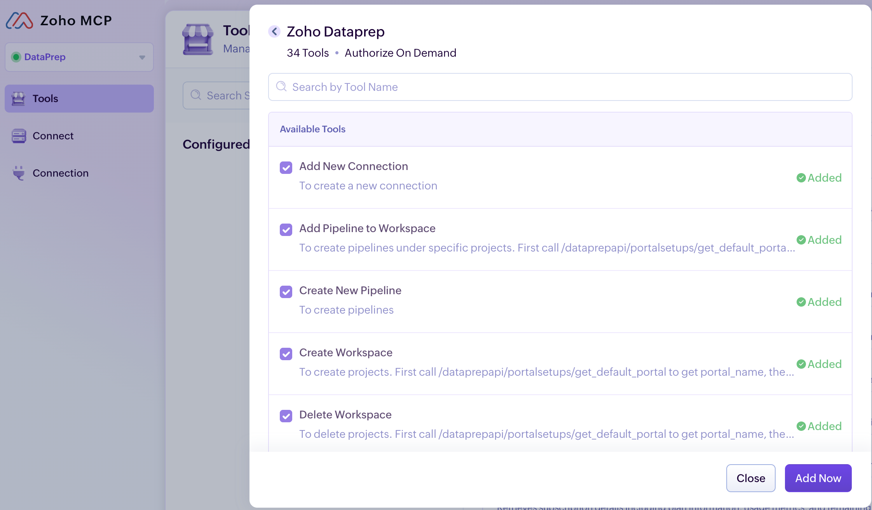Open the Tools menu item
872x510 pixels.
(79, 99)
